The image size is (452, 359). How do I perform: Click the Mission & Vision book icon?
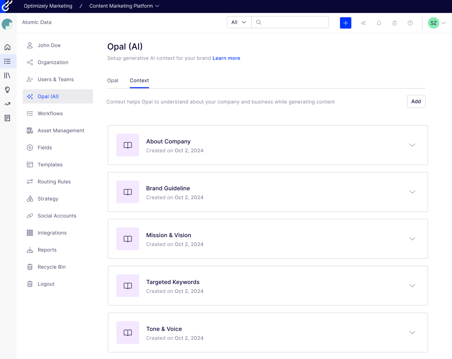click(x=128, y=239)
